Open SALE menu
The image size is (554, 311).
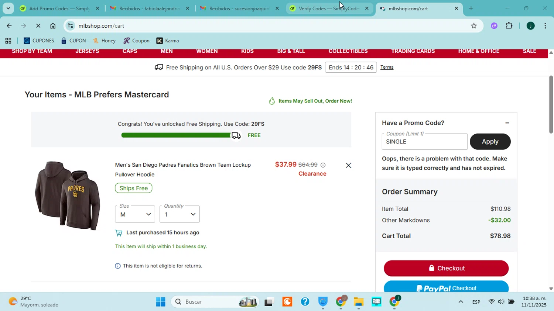click(530, 51)
